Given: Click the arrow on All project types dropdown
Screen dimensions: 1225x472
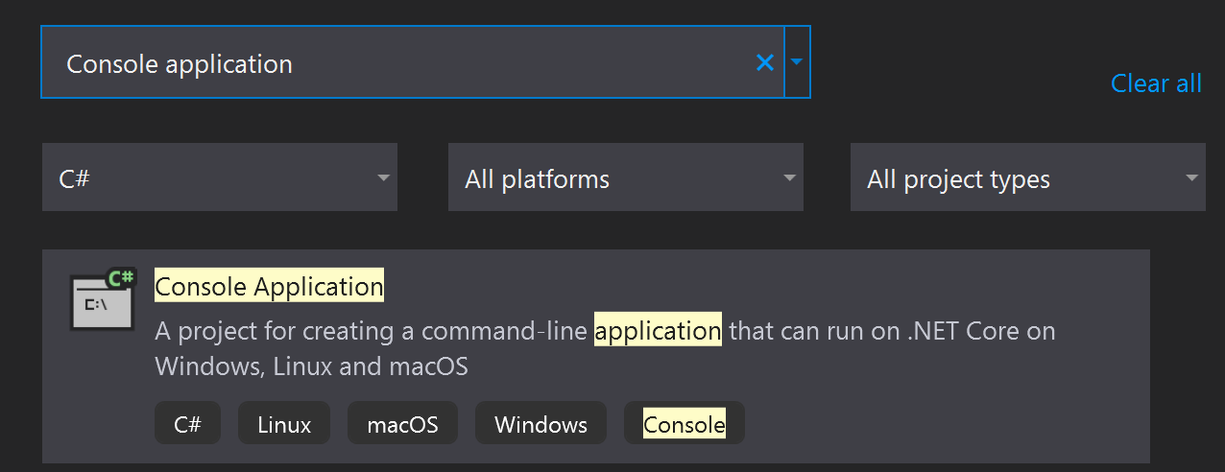Looking at the screenshot, I should (1191, 177).
